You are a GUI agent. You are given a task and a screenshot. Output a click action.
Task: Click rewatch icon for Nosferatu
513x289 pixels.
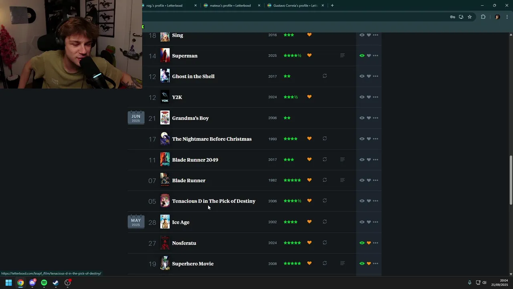[325, 242]
